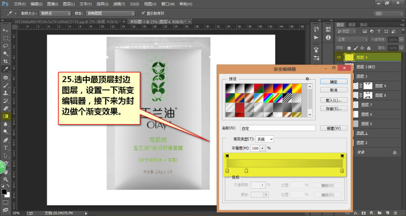
Task: Toggle Quick Mask mode icon
Action: (6, 202)
